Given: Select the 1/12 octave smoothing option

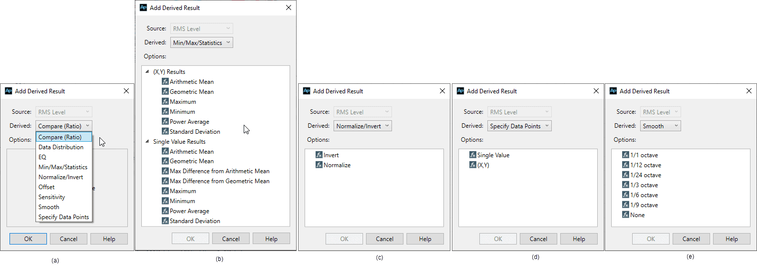Looking at the screenshot, I should coord(645,165).
